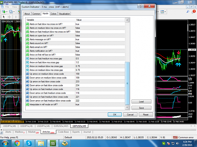Open the View menu in FBS Trader
The height and width of the screenshot is (147, 197).
(14, 7)
